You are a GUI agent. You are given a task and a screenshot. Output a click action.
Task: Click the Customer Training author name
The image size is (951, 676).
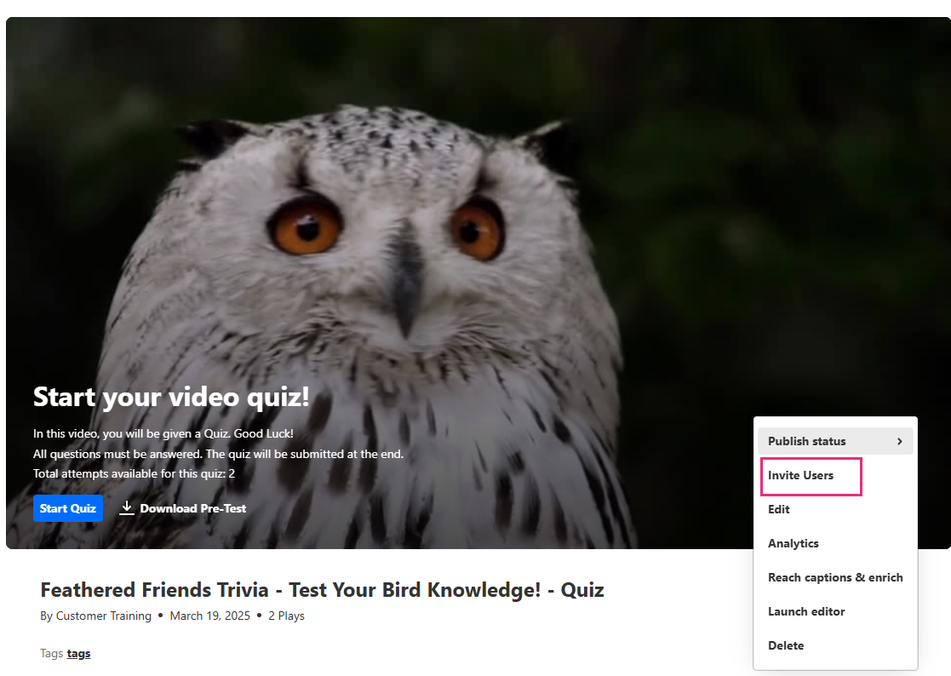pyautogui.click(x=104, y=616)
